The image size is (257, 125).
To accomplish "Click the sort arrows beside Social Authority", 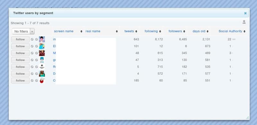I will point(244,31).
